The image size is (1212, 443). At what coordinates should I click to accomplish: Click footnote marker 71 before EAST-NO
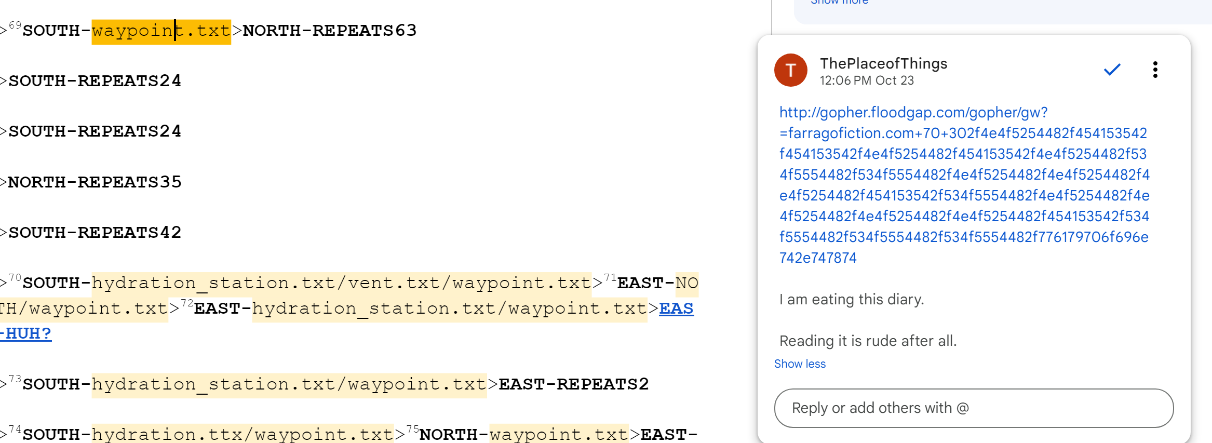(610, 278)
